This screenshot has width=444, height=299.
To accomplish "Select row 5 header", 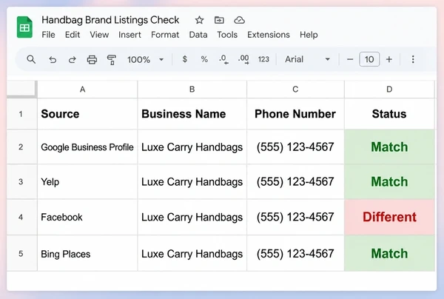I will (21, 253).
